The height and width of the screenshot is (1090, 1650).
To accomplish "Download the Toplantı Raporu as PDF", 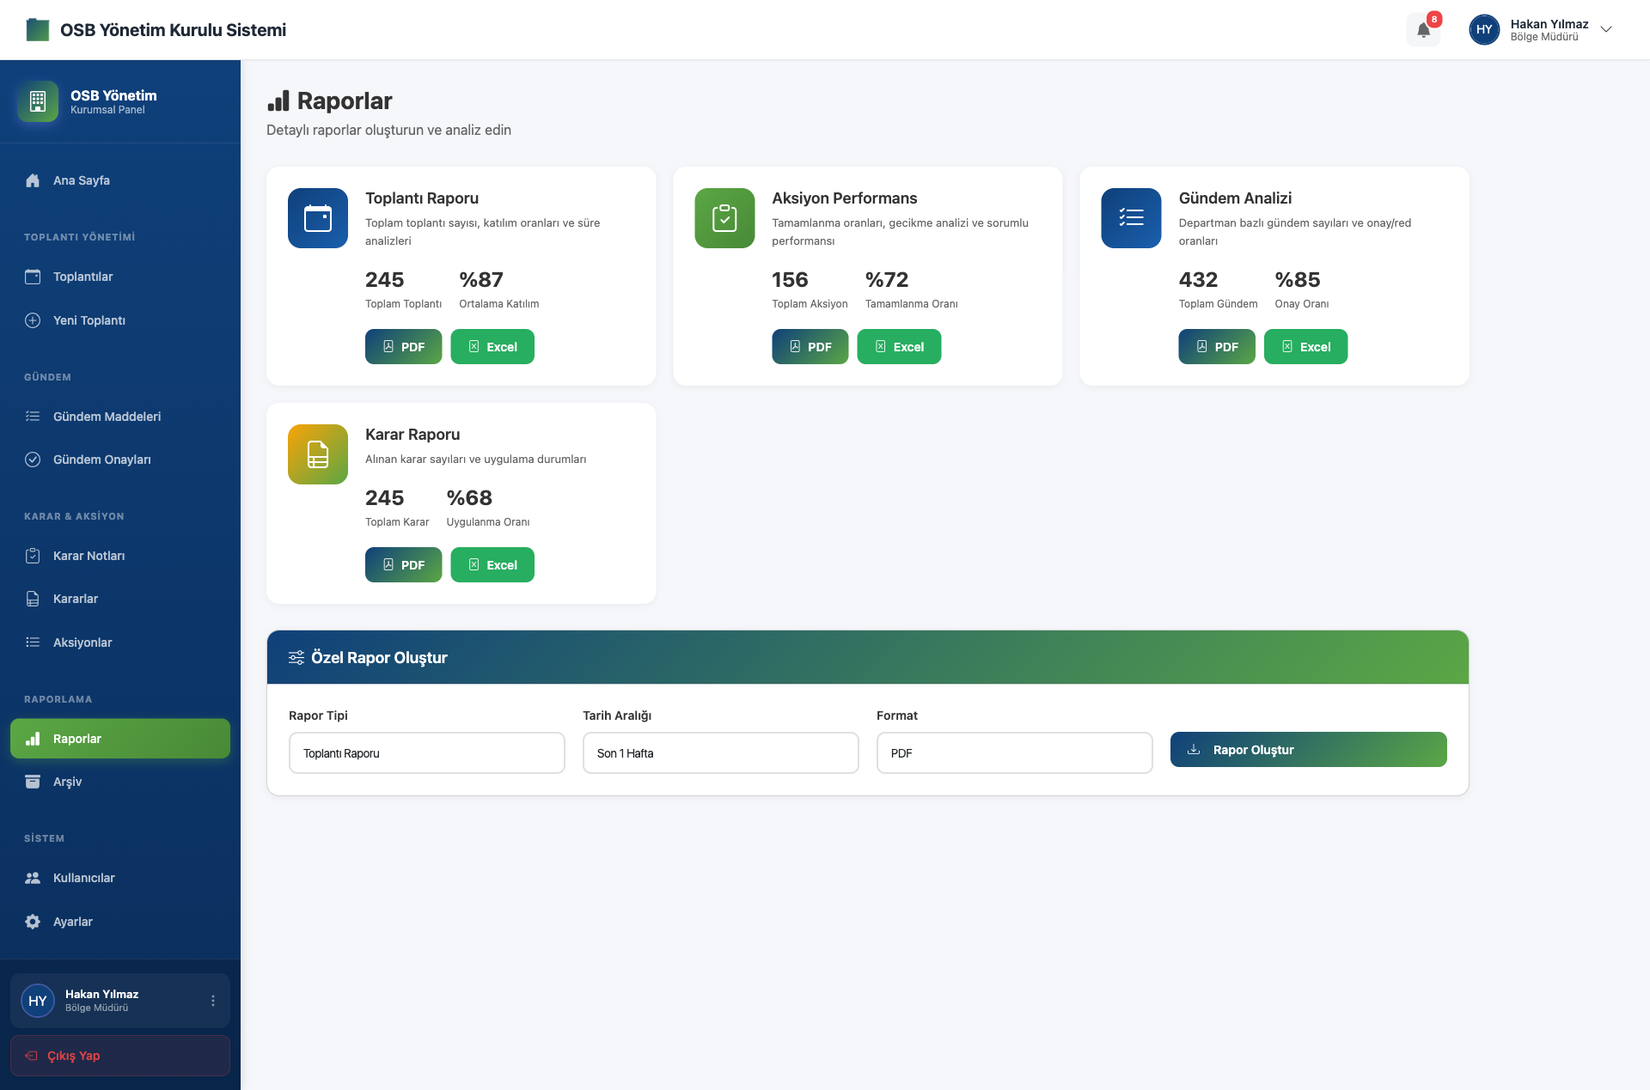I will coord(403,347).
